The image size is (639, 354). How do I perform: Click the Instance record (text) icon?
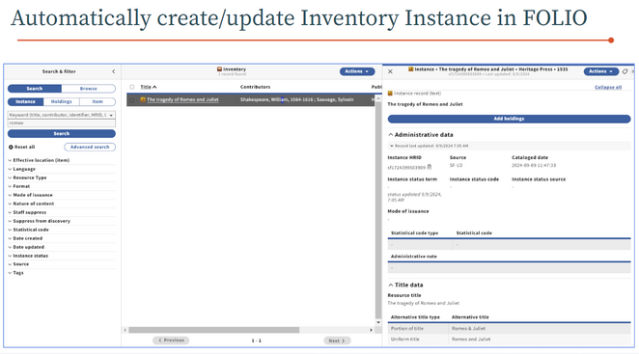(x=390, y=94)
